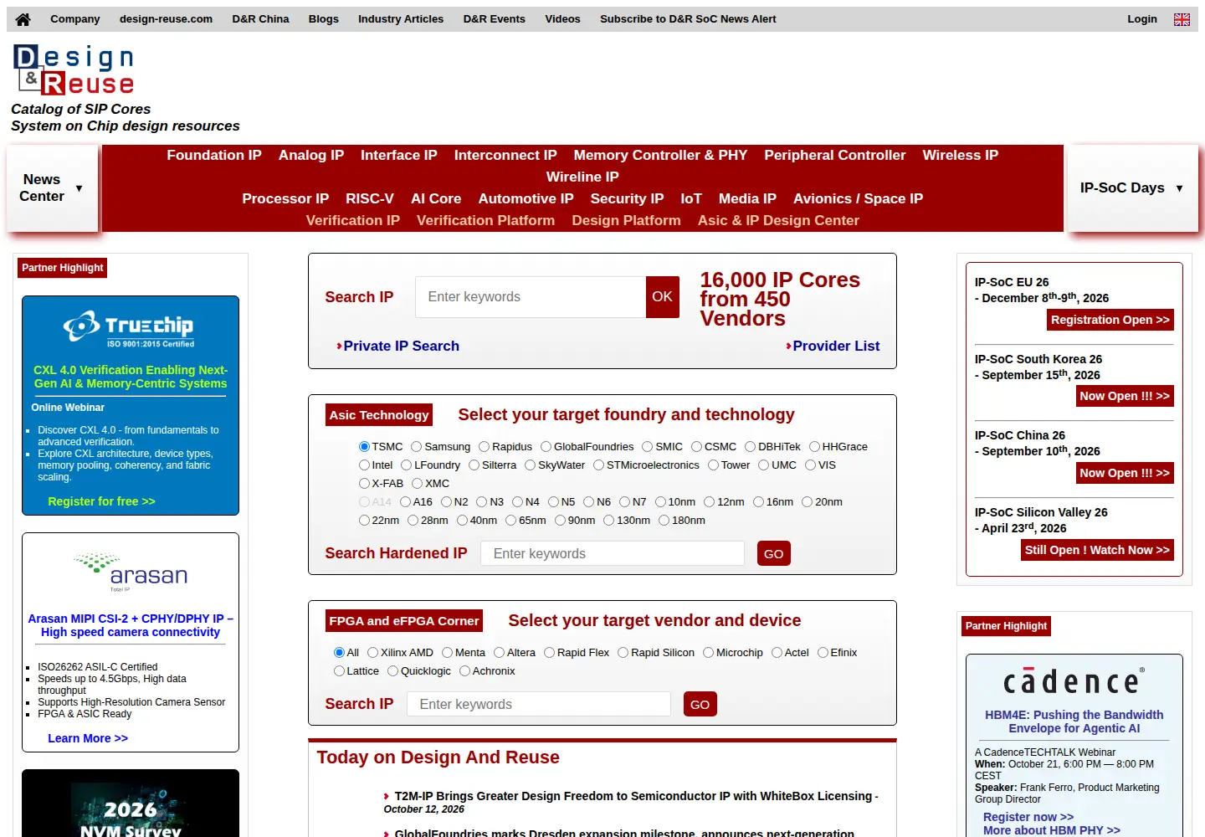Expand the News Center dropdown
This screenshot has height=837, width=1205.
(52, 188)
